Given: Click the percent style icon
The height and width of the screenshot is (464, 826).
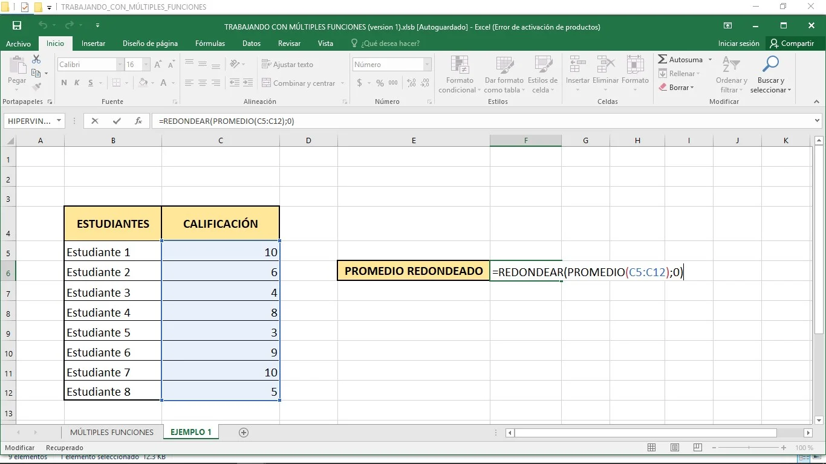Looking at the screenshot, I should click(x=380, y=83).
